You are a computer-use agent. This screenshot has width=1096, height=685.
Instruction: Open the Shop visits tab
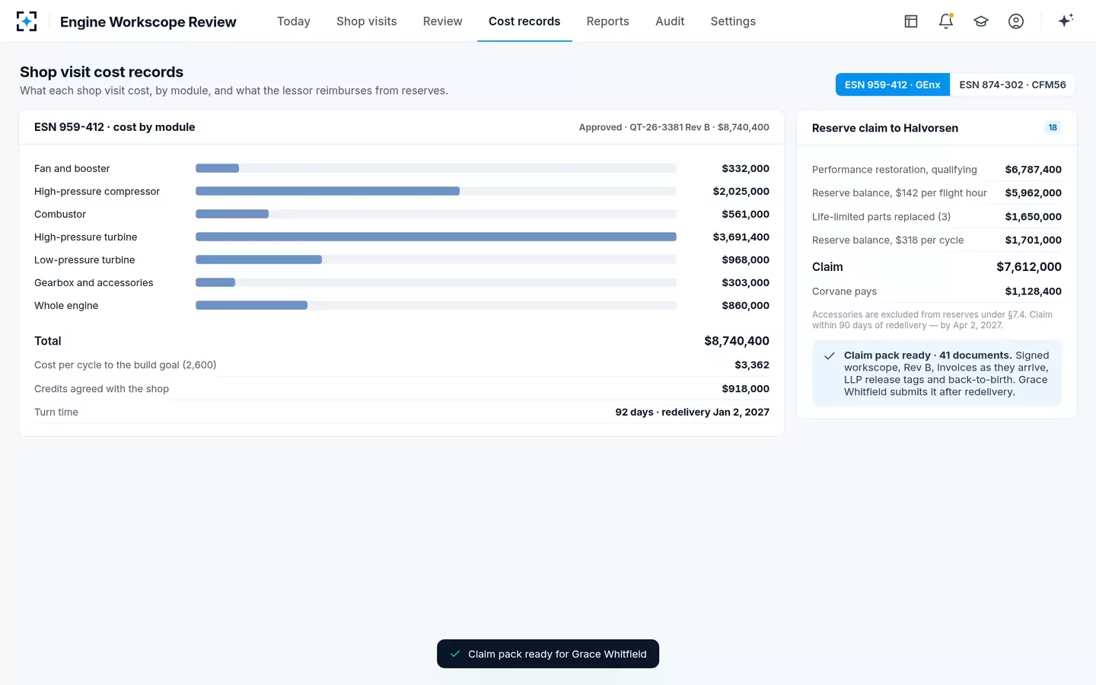(367, 21)
